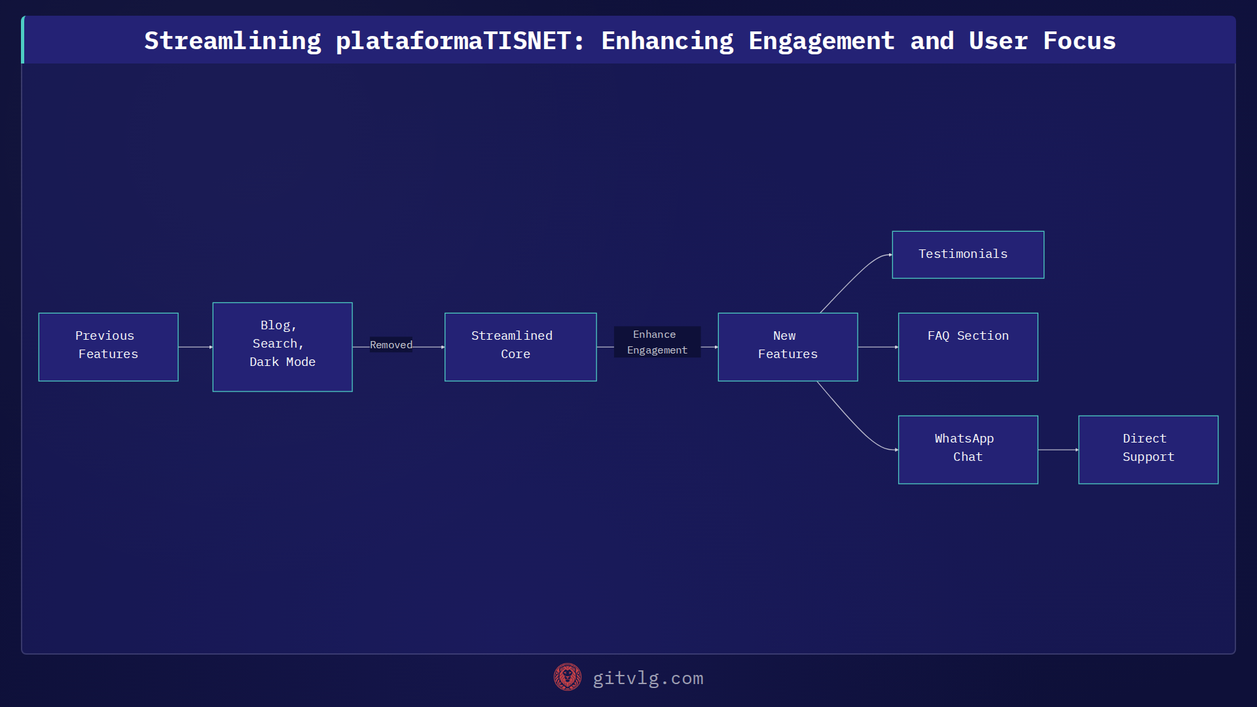1257x707 pixels.
Task: Open the gitvlg.com link
Action: point(647,678)
